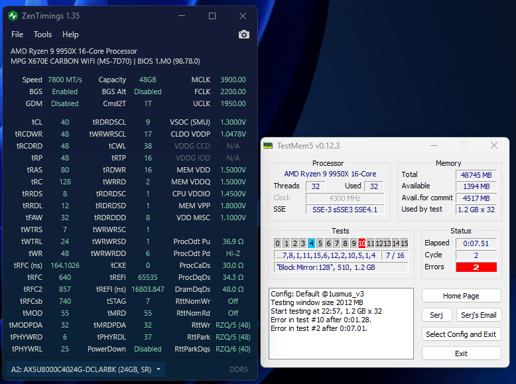
Task: Click Select Config and Exit
Action: click(462, 334)
